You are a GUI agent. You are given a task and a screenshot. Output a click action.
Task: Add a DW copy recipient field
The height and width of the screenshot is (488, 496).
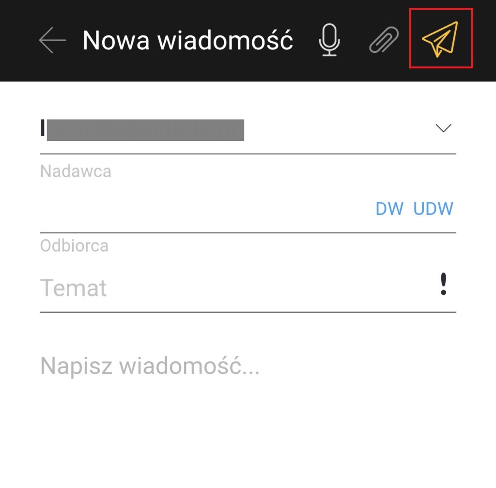coord(389,209)
